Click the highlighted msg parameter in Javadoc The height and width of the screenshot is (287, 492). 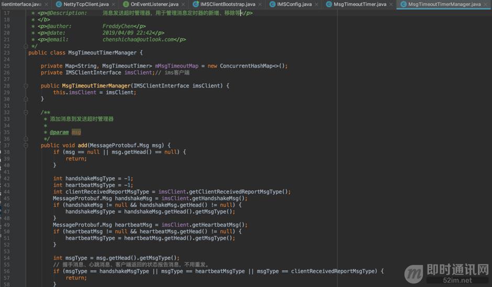coord(76,132)
